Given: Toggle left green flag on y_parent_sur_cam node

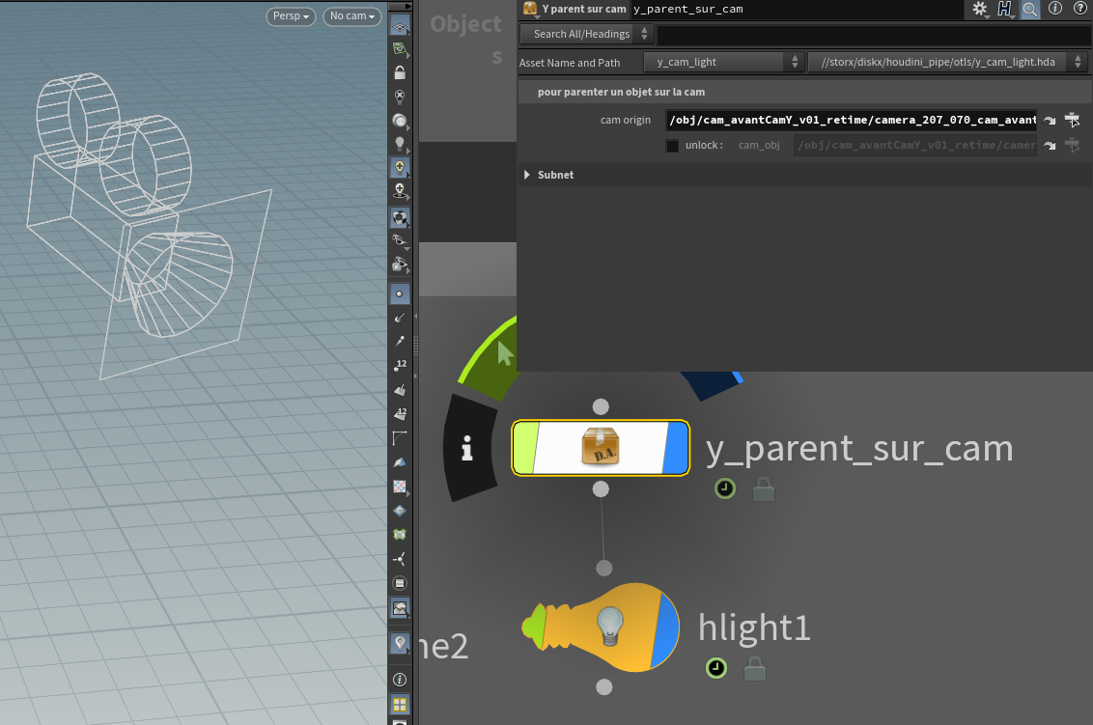Looking at the screenshot, I should point(525,448).
